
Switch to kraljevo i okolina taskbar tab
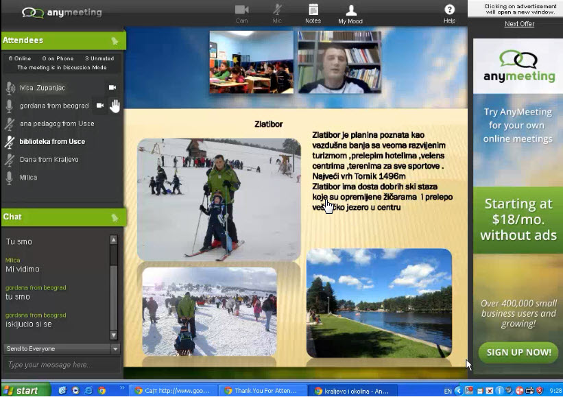351,390
